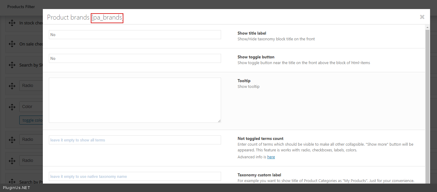This screenshot has height=192, width=437.
Task: Open the Show toggle button dropdown
Action: point(135,58)
